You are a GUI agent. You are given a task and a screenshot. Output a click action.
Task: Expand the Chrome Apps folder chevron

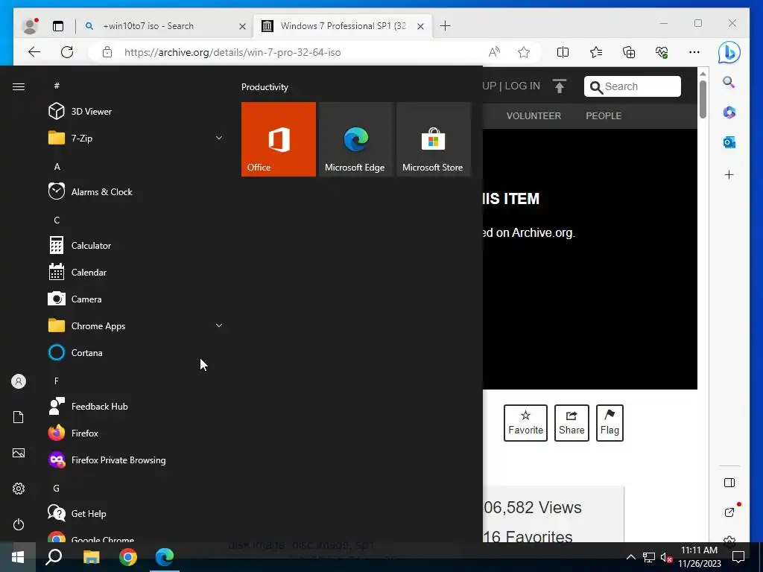(219, 325)
